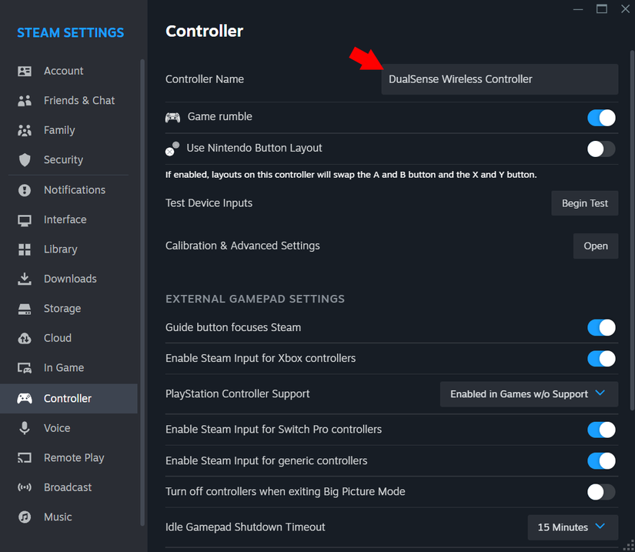635x552 pixels.
Task: Disable the Game rumble toggle
Action: (x=601, y=118)
